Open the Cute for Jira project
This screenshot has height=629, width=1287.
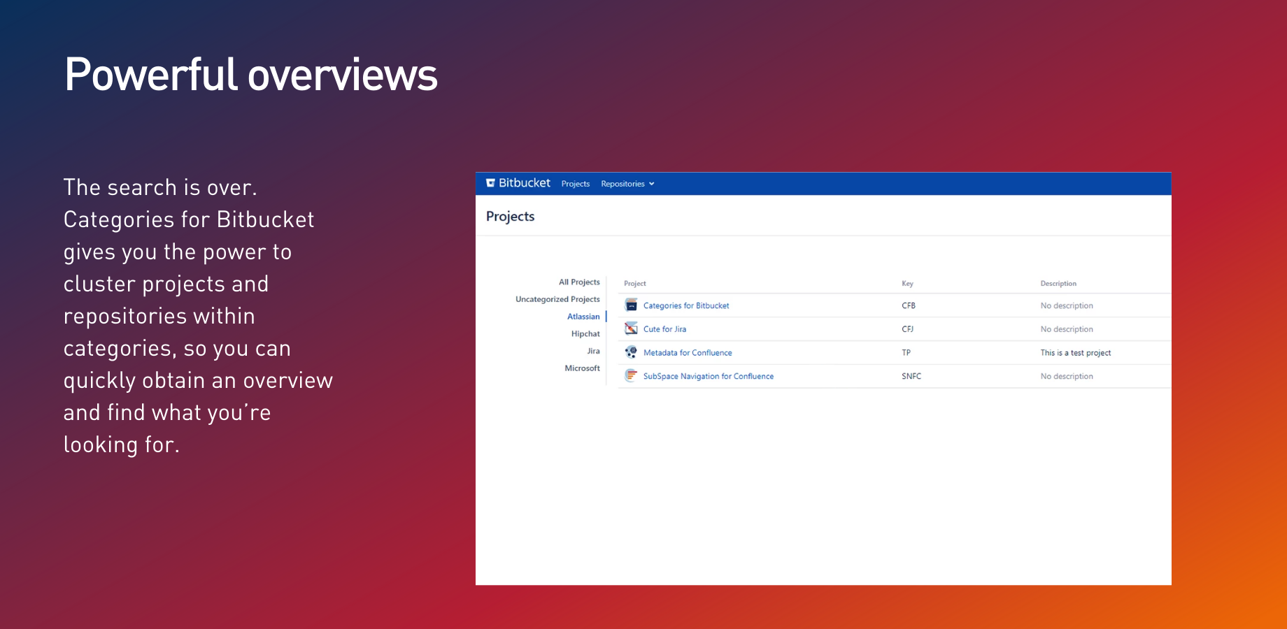664,329
